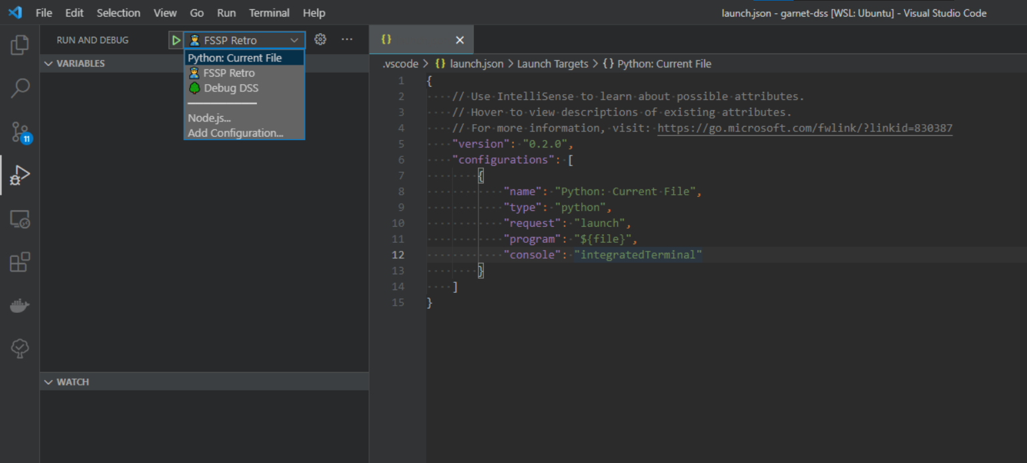The width and height of the screenshot is (1027, 463).
Task: Open the Remote Explorer view
Action: click(x=19, y=218)
